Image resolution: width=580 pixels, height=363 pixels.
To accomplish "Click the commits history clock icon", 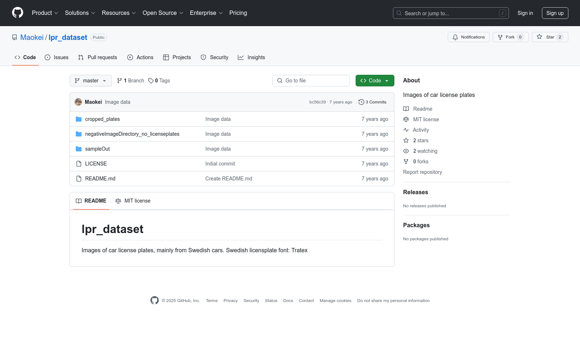I will click(x=361, y=102).
